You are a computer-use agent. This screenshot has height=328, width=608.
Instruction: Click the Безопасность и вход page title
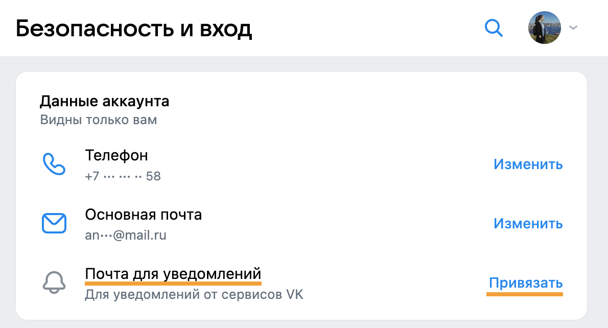point(134,28)
